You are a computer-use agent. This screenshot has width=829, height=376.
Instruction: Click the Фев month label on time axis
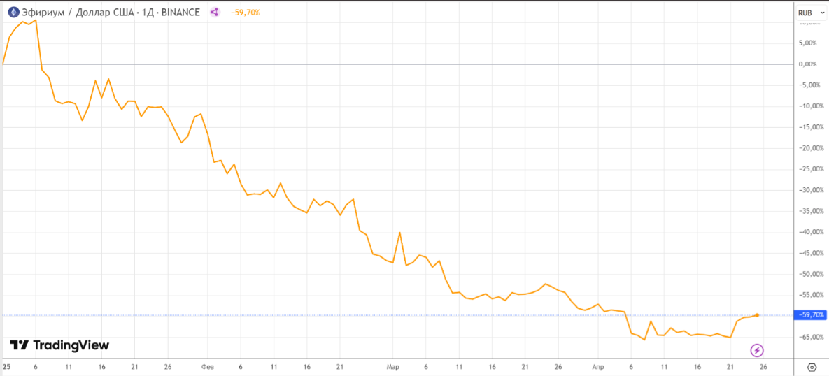click(x=207, y=366)
